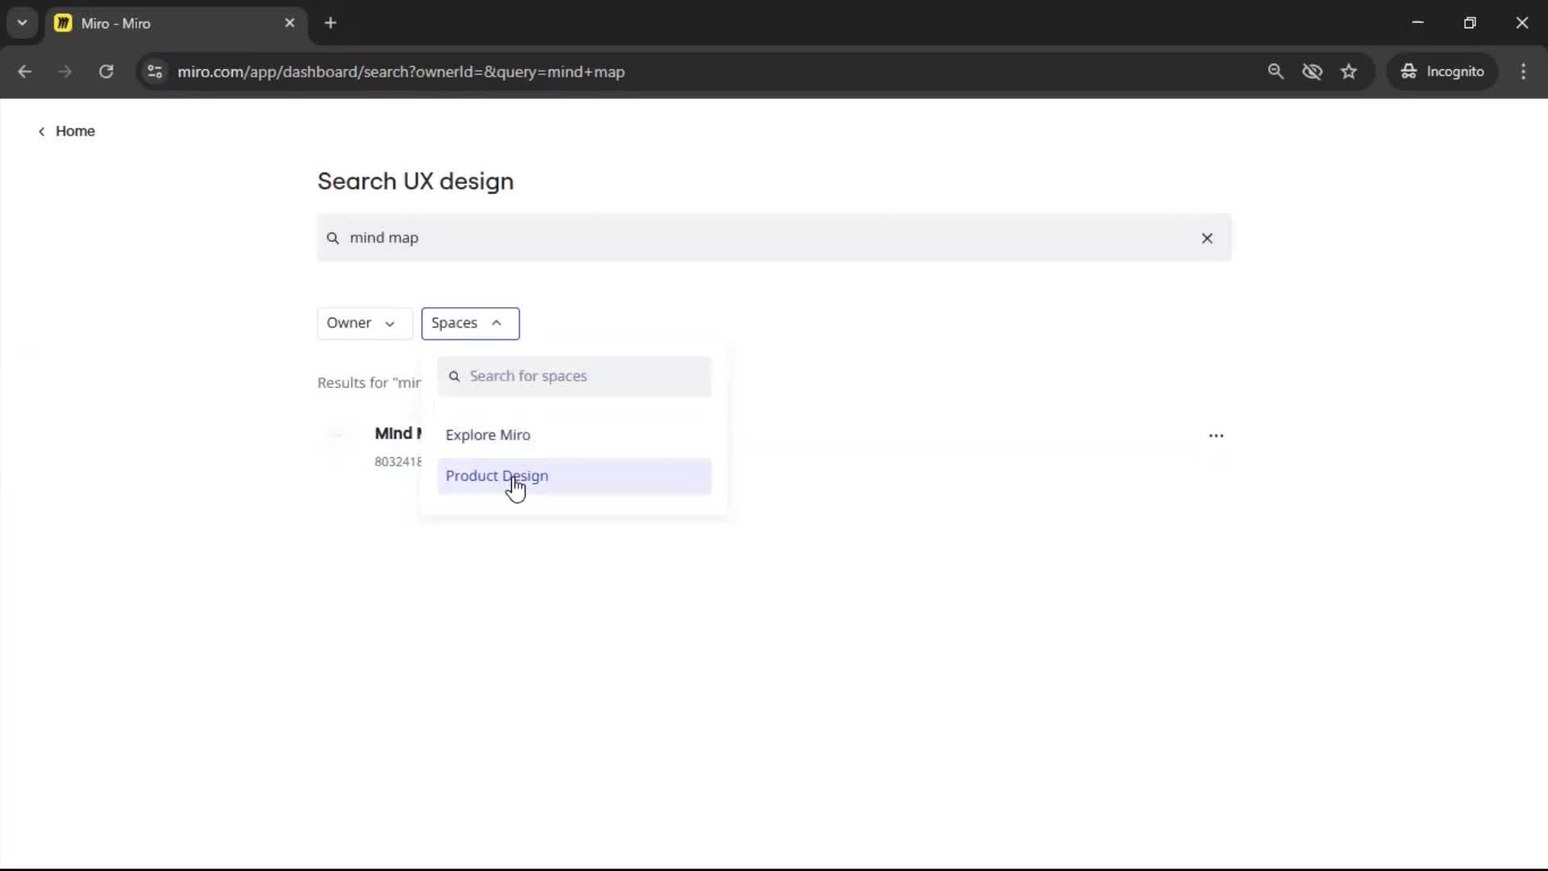The height and width of the screenshot is (871, 1548).
Task: Click the address bar URL
Action: (x=401, y=72)
